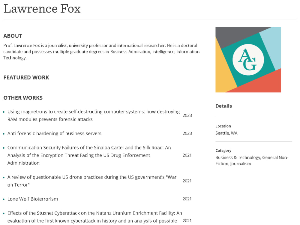Click year 2023 beside Anti-forensic hardening entry
This screenshot has height=225, width=300.
coord(187,133)
